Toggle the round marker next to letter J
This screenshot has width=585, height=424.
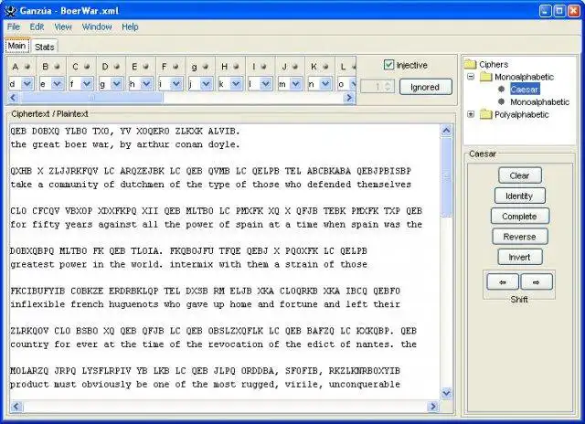pos(295,67)
